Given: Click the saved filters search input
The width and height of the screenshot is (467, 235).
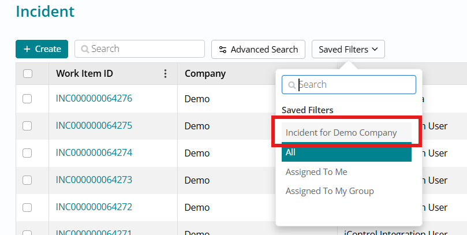Looking at the screenshot, I should click(354, 85).
